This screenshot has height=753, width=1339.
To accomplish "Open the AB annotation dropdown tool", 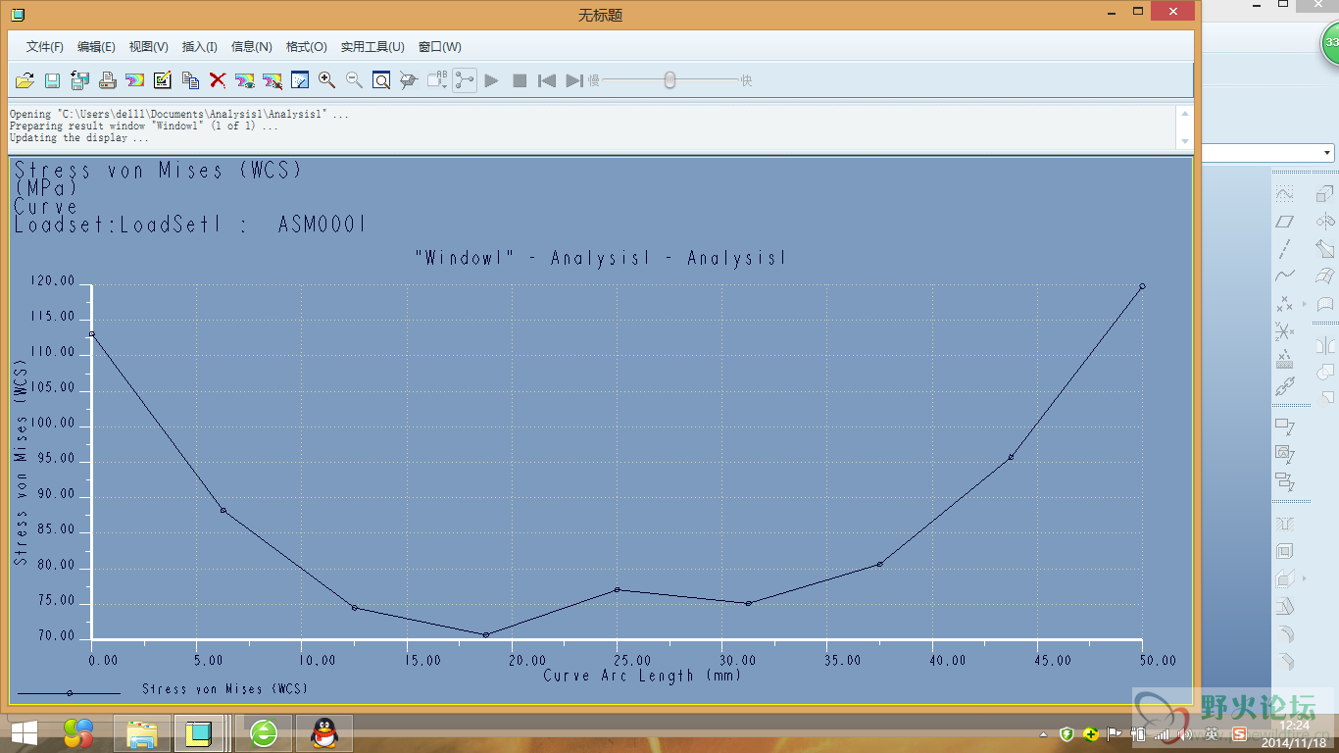I will pos(437,80).
